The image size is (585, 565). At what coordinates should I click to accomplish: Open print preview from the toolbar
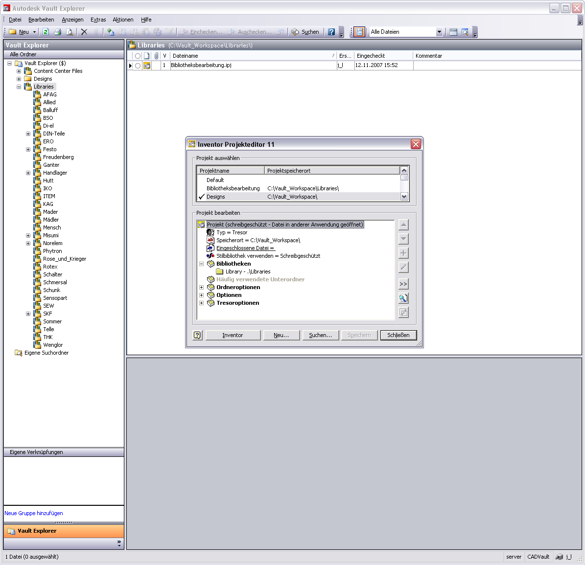pos(70,32)
